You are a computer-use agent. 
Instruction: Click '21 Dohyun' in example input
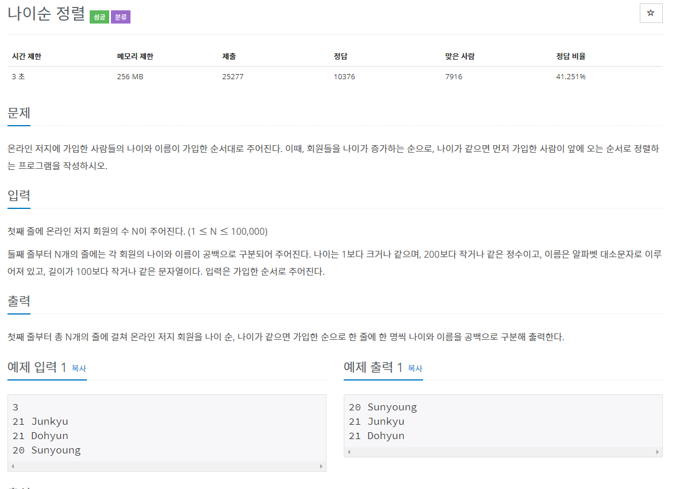tap(40, 436)
